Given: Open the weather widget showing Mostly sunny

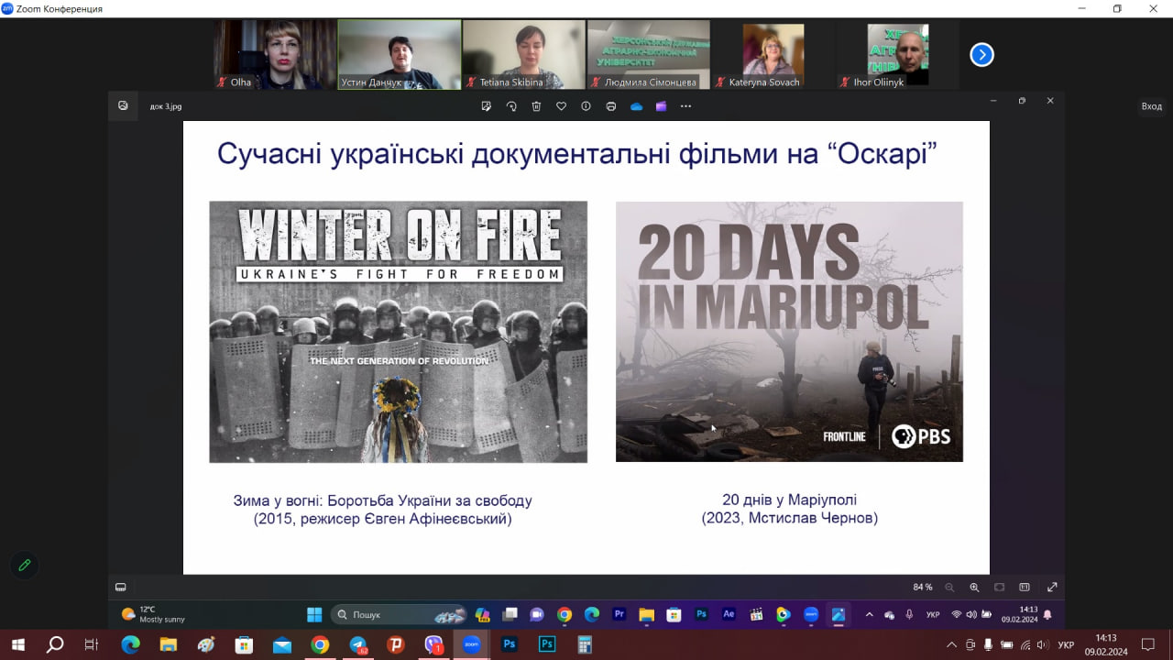Looking at the screenshot, I should pyautogui.click(x=154, y=614).
